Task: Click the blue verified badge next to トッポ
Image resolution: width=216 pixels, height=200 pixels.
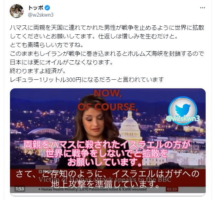Action: 47,8
